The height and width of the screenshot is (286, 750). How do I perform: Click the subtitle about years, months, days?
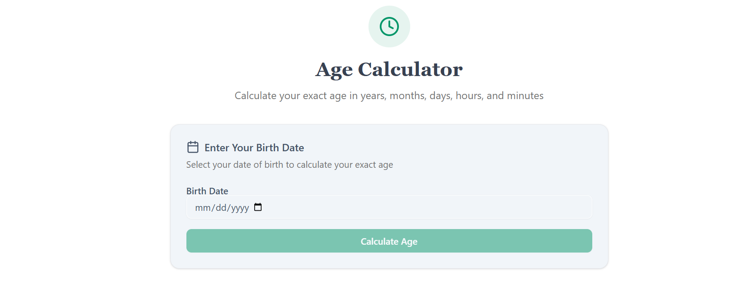(x=389, y=96)
